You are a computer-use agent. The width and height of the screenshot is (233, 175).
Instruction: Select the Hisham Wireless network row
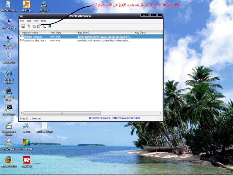pyautogui.click(x=33, y=37)
